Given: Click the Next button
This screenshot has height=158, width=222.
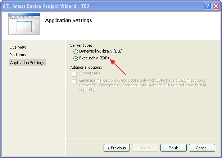Looking at the screenshot, I should tap(145, 148).
